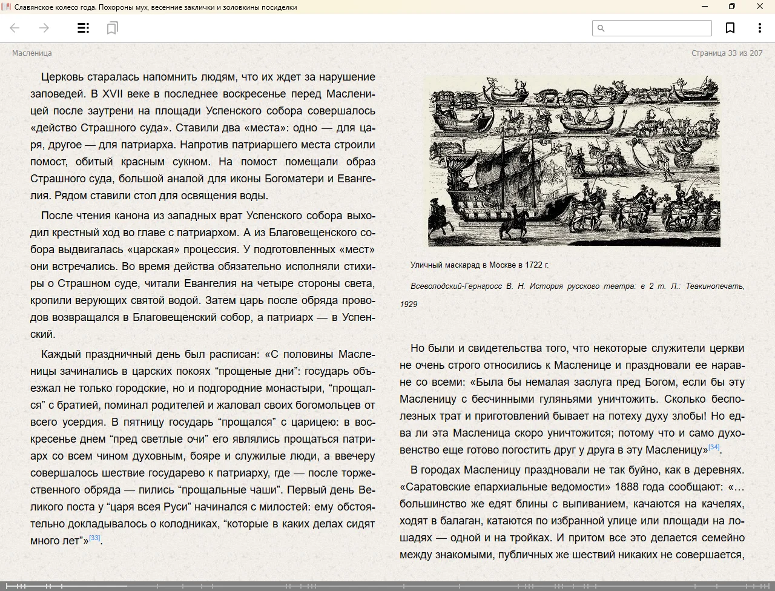Click the reading progress bar at bottom
Image resolution: width=775 pixels, height=591 pixels.
click(387, 586)
